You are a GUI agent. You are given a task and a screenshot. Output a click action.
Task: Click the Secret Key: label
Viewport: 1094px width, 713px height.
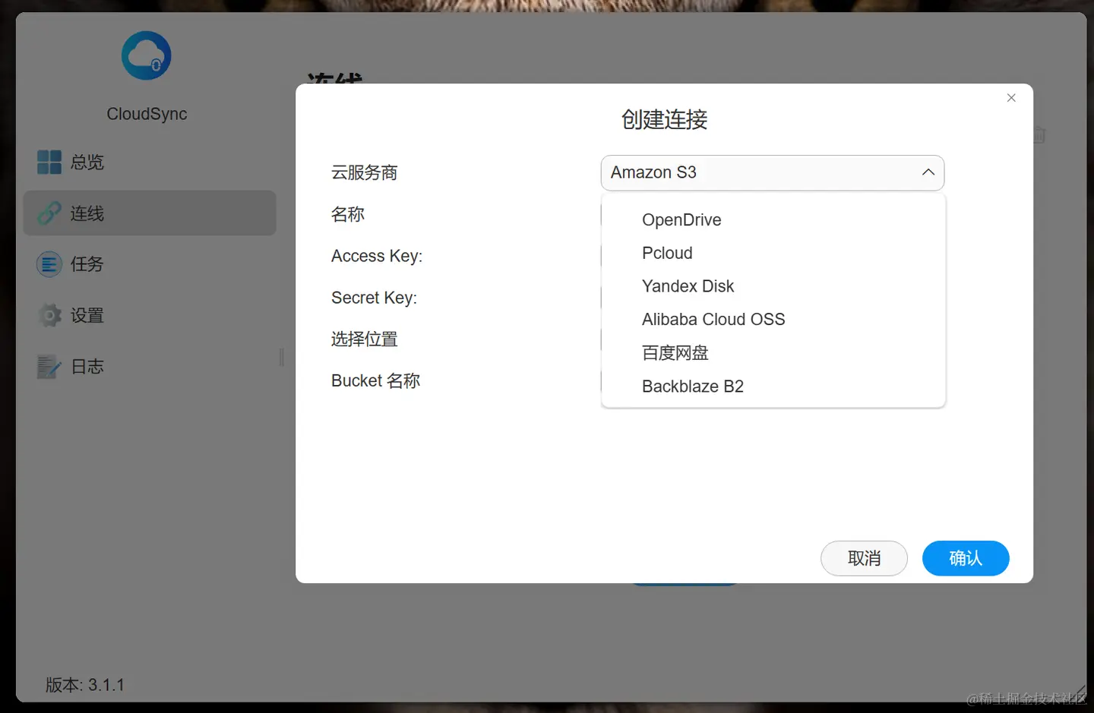coord(374,298)
